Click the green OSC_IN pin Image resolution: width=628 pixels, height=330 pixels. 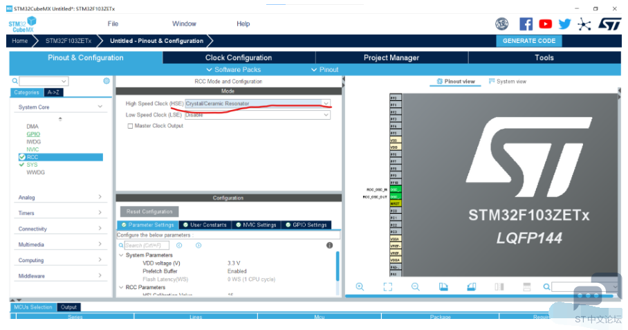click(396, 190)
